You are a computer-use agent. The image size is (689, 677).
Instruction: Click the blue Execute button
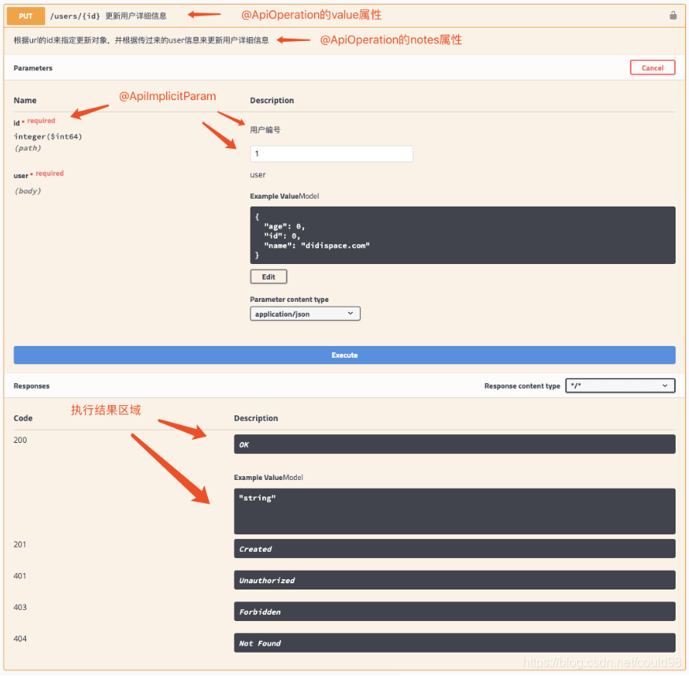tap(344, 355)
